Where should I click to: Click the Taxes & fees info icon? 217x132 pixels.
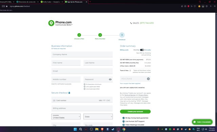click(x=130, y=70)
